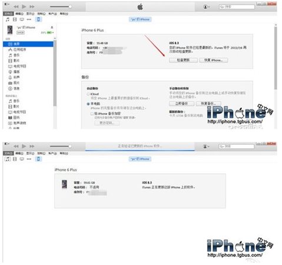Click the Change Password button under encryption option

tap(107, 123)
